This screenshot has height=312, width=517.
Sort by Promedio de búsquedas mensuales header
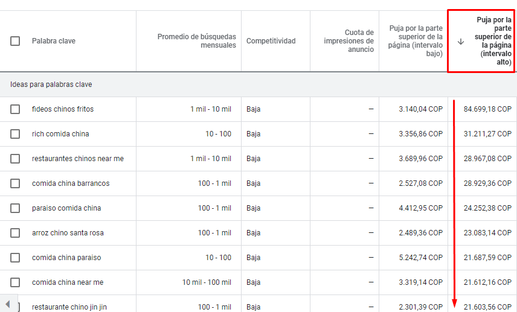click(x=197, y=41)
